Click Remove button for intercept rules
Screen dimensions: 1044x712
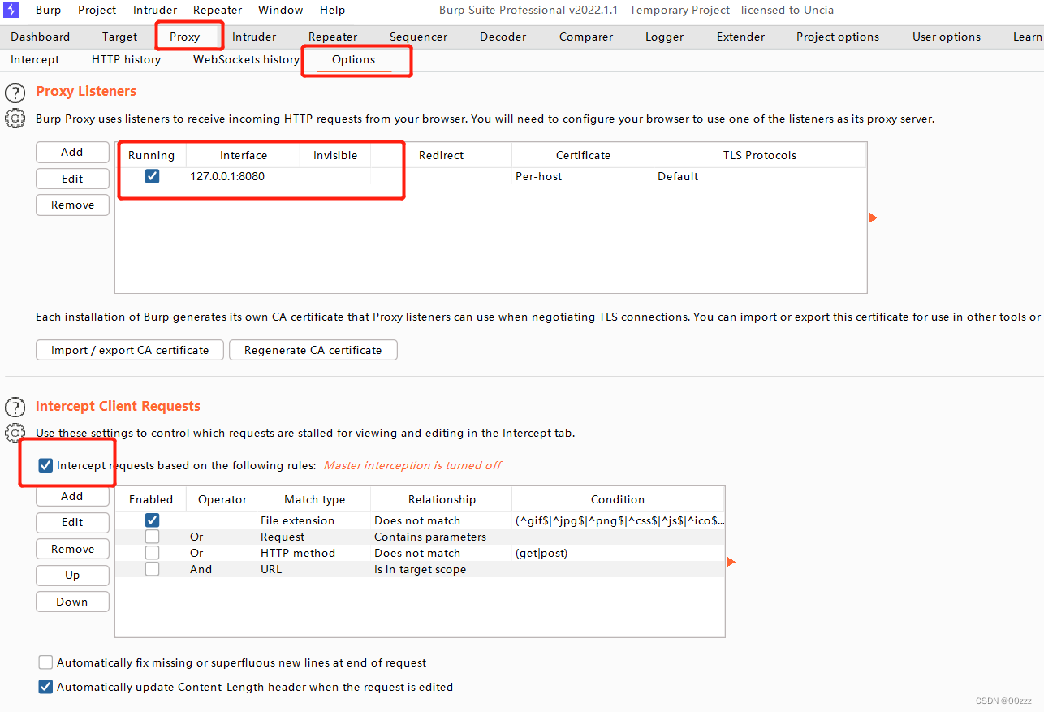72,549
